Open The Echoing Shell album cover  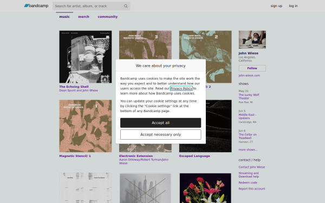[86, 57]
